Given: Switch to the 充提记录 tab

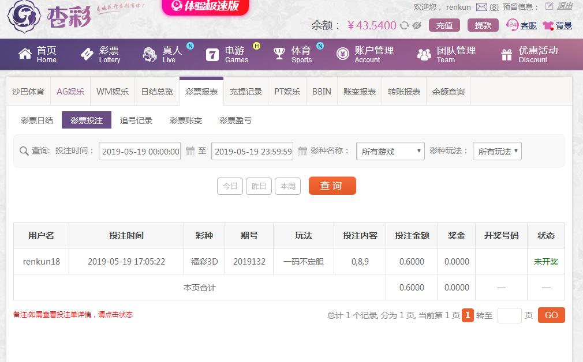Looking at the screenshot, I should point(246,91).
